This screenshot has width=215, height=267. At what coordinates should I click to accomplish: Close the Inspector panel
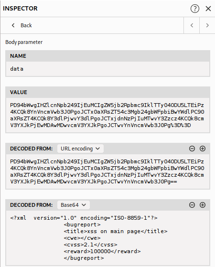tap(208, 9)
